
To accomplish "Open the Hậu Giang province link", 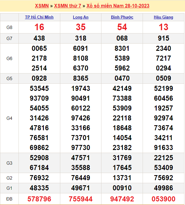I will coord(163,17).
